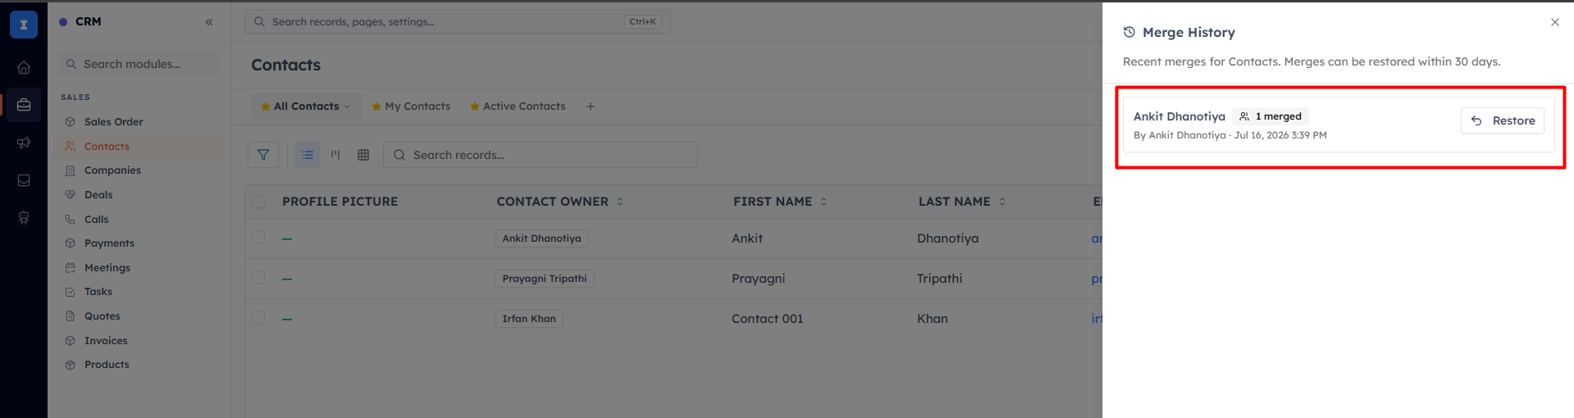Screen dimensions: 1574x418
Task: Switch to kanban board view icon
Action: (335, 155)
